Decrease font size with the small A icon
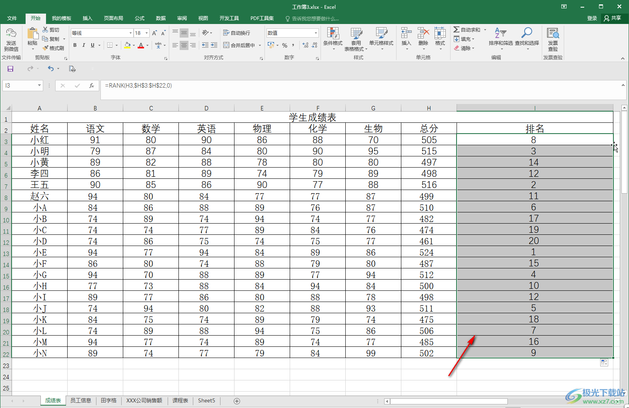Image resolution: width=629 pixels, height=408 pixels. tap(163, 33)
